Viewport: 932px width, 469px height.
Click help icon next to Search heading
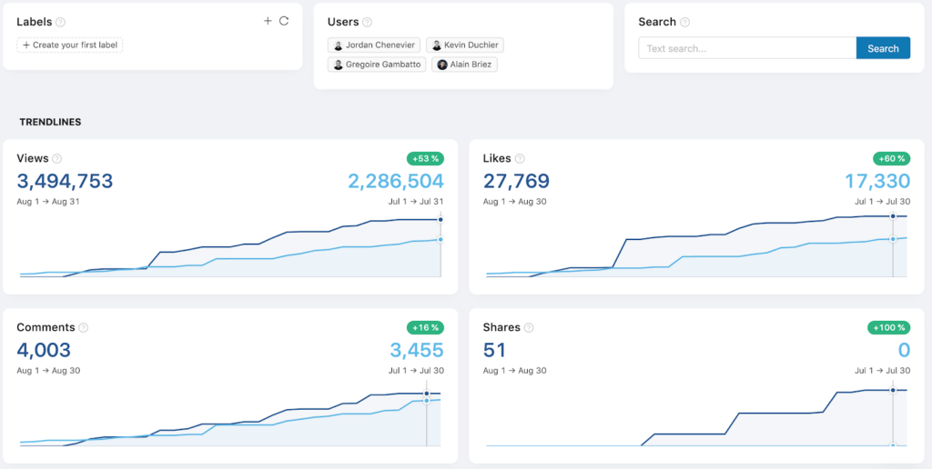(x=685, y=23)
